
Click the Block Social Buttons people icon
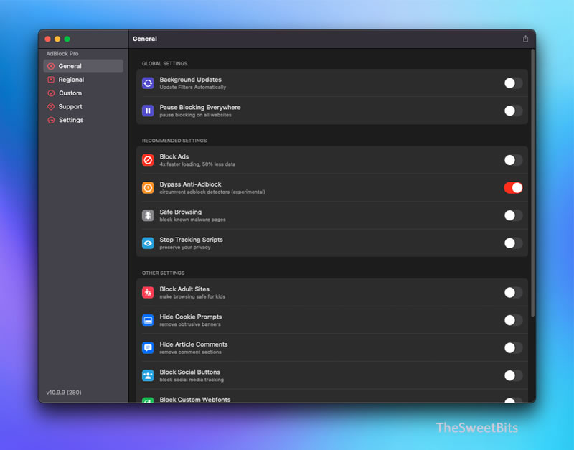pyautogui.click(x=148, y=375)
